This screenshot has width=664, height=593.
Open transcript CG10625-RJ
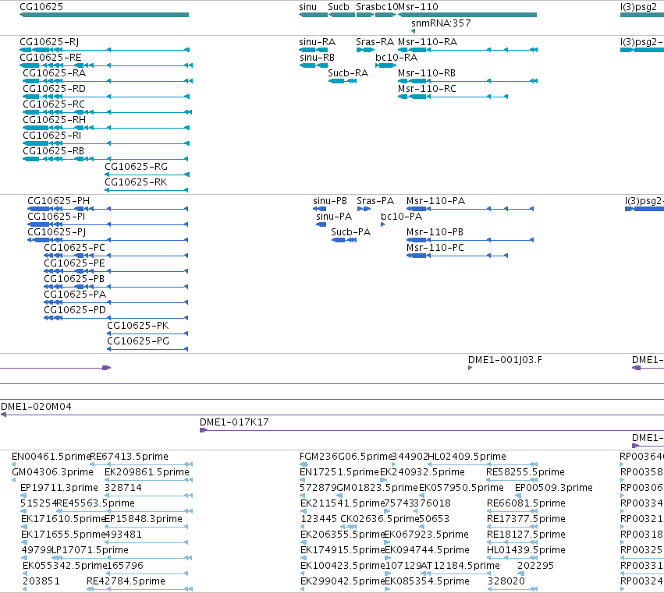click(49, 42)
